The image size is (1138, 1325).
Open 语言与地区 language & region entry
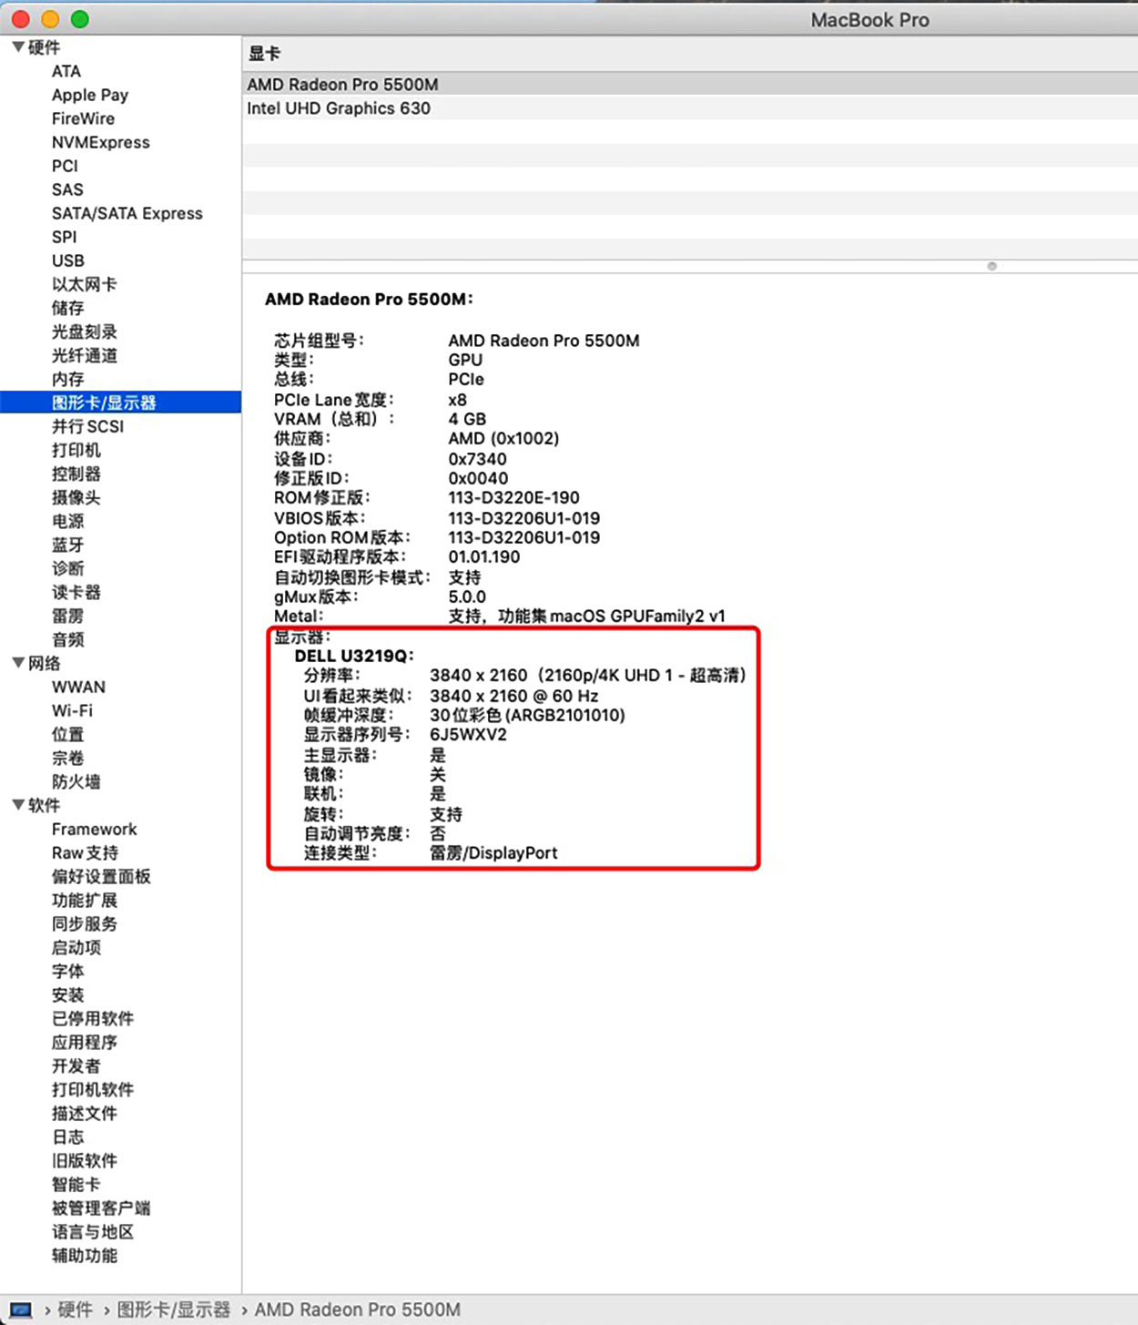pyautogui.click(x=93, y=1231)
